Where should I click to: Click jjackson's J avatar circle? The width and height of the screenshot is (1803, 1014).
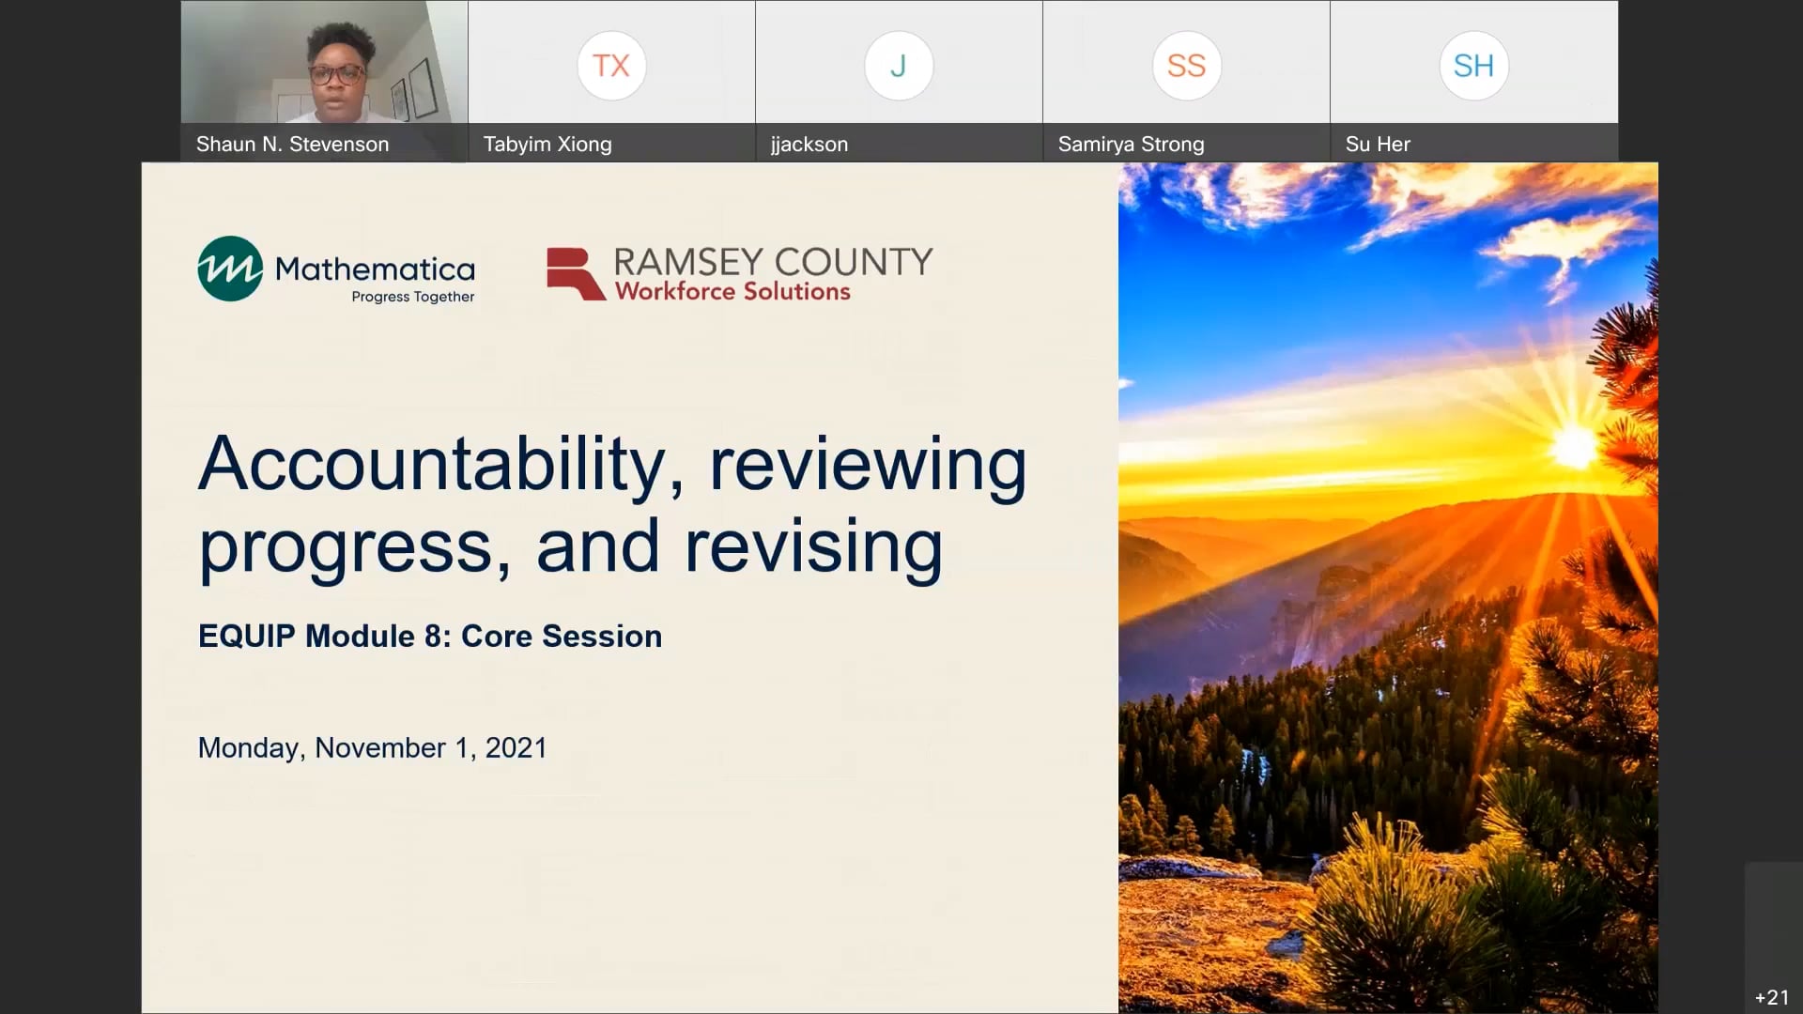(x=899, y=66)
